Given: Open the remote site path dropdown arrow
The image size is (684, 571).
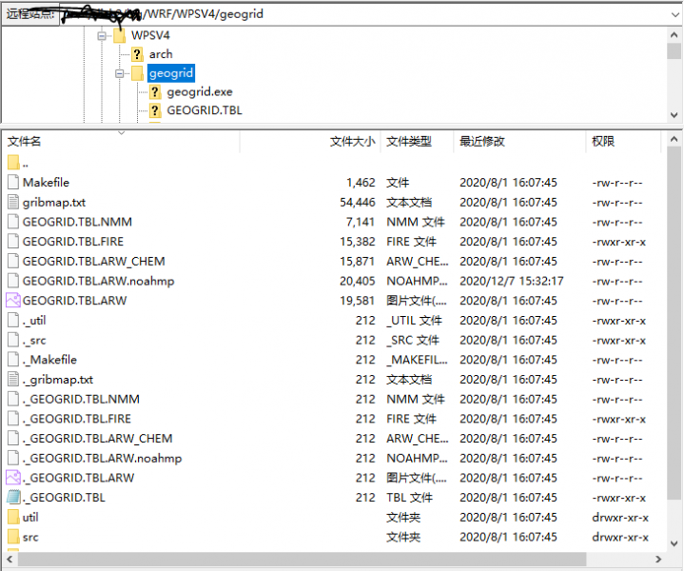Looking at the screenshot, I should coord(674,15).
